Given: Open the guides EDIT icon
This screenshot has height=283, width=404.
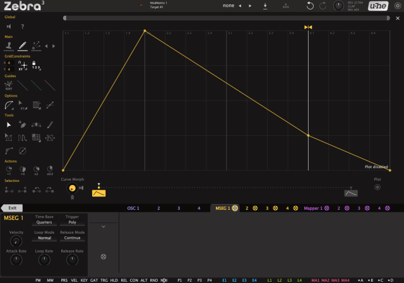Looking at the screenshot, I should click(9, 85).
